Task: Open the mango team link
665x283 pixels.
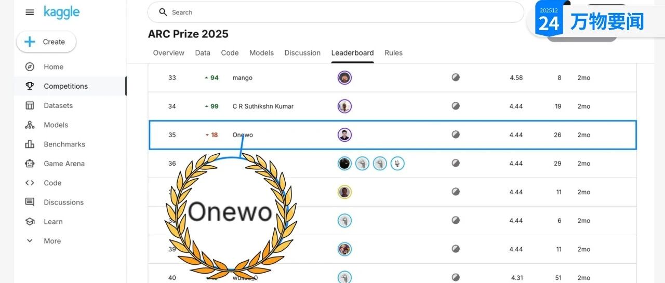Action: (x=242, y=78)
